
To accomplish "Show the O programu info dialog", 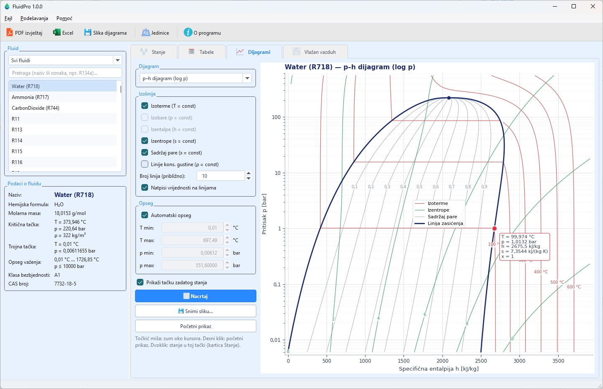I will 202,33.
